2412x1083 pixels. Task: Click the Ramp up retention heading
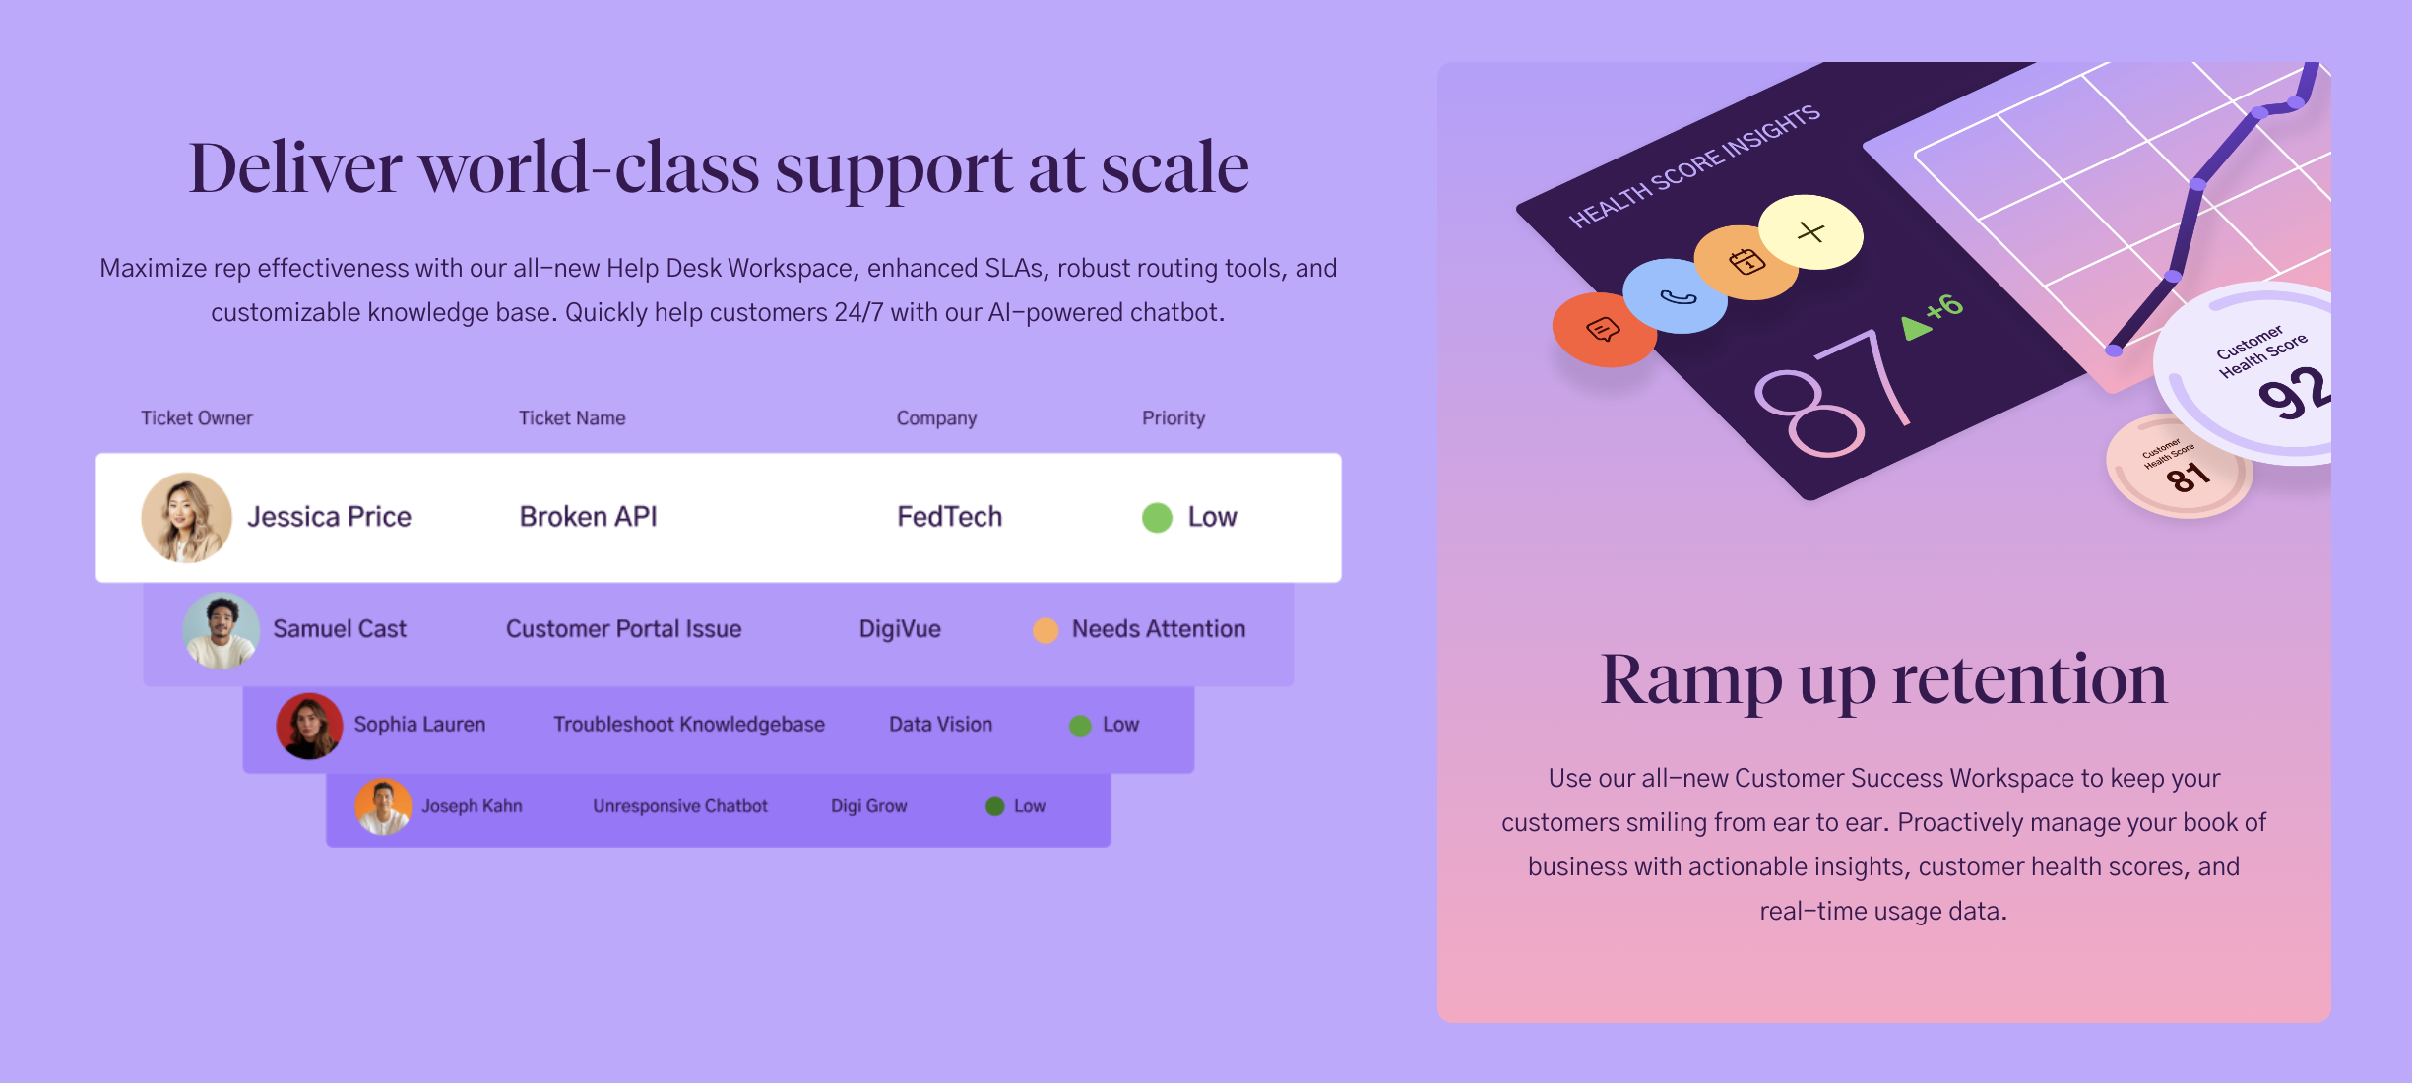point(1883,679)
